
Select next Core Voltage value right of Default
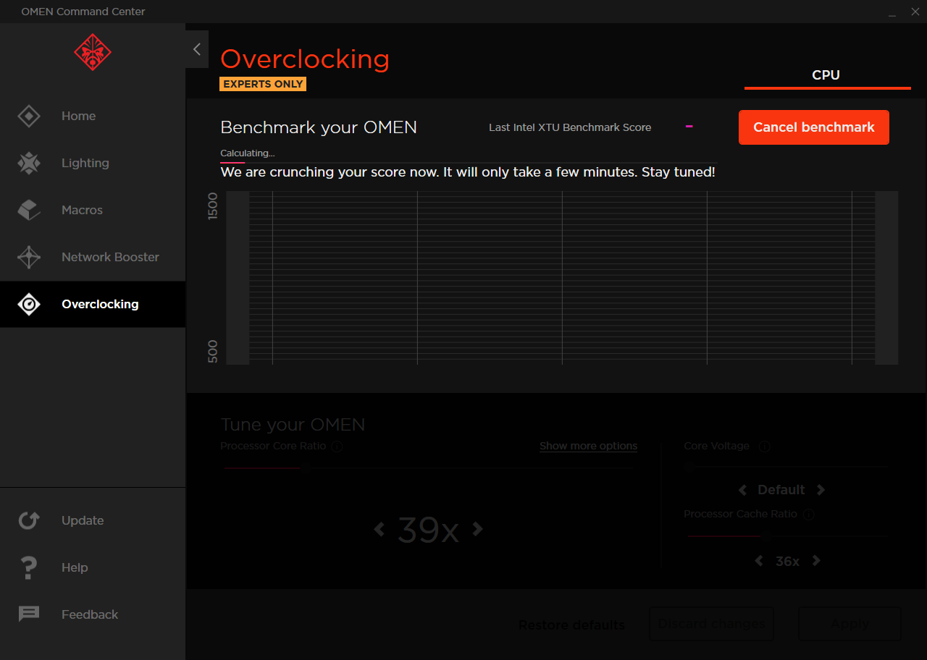point(821,490)
